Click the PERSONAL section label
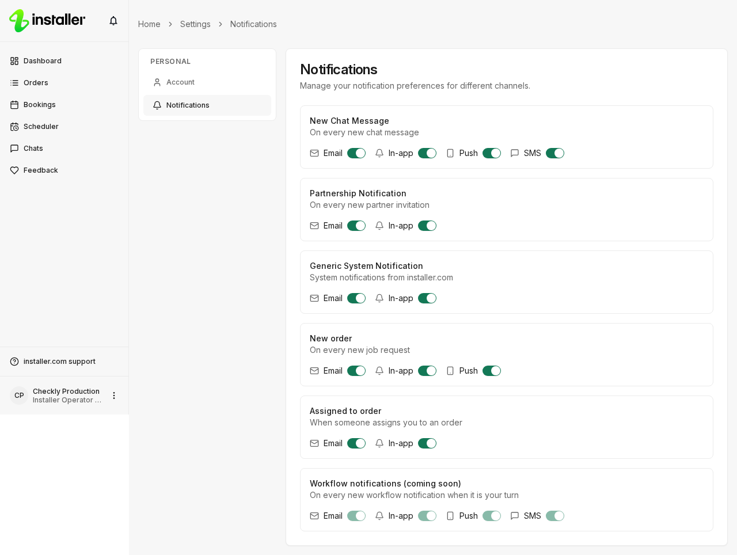This screenshot has height=555, width=737. (x=170, y=62)
